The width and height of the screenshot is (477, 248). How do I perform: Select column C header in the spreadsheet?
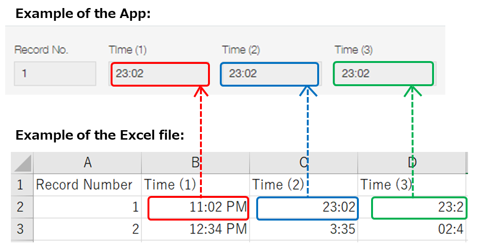pos(304,163)
